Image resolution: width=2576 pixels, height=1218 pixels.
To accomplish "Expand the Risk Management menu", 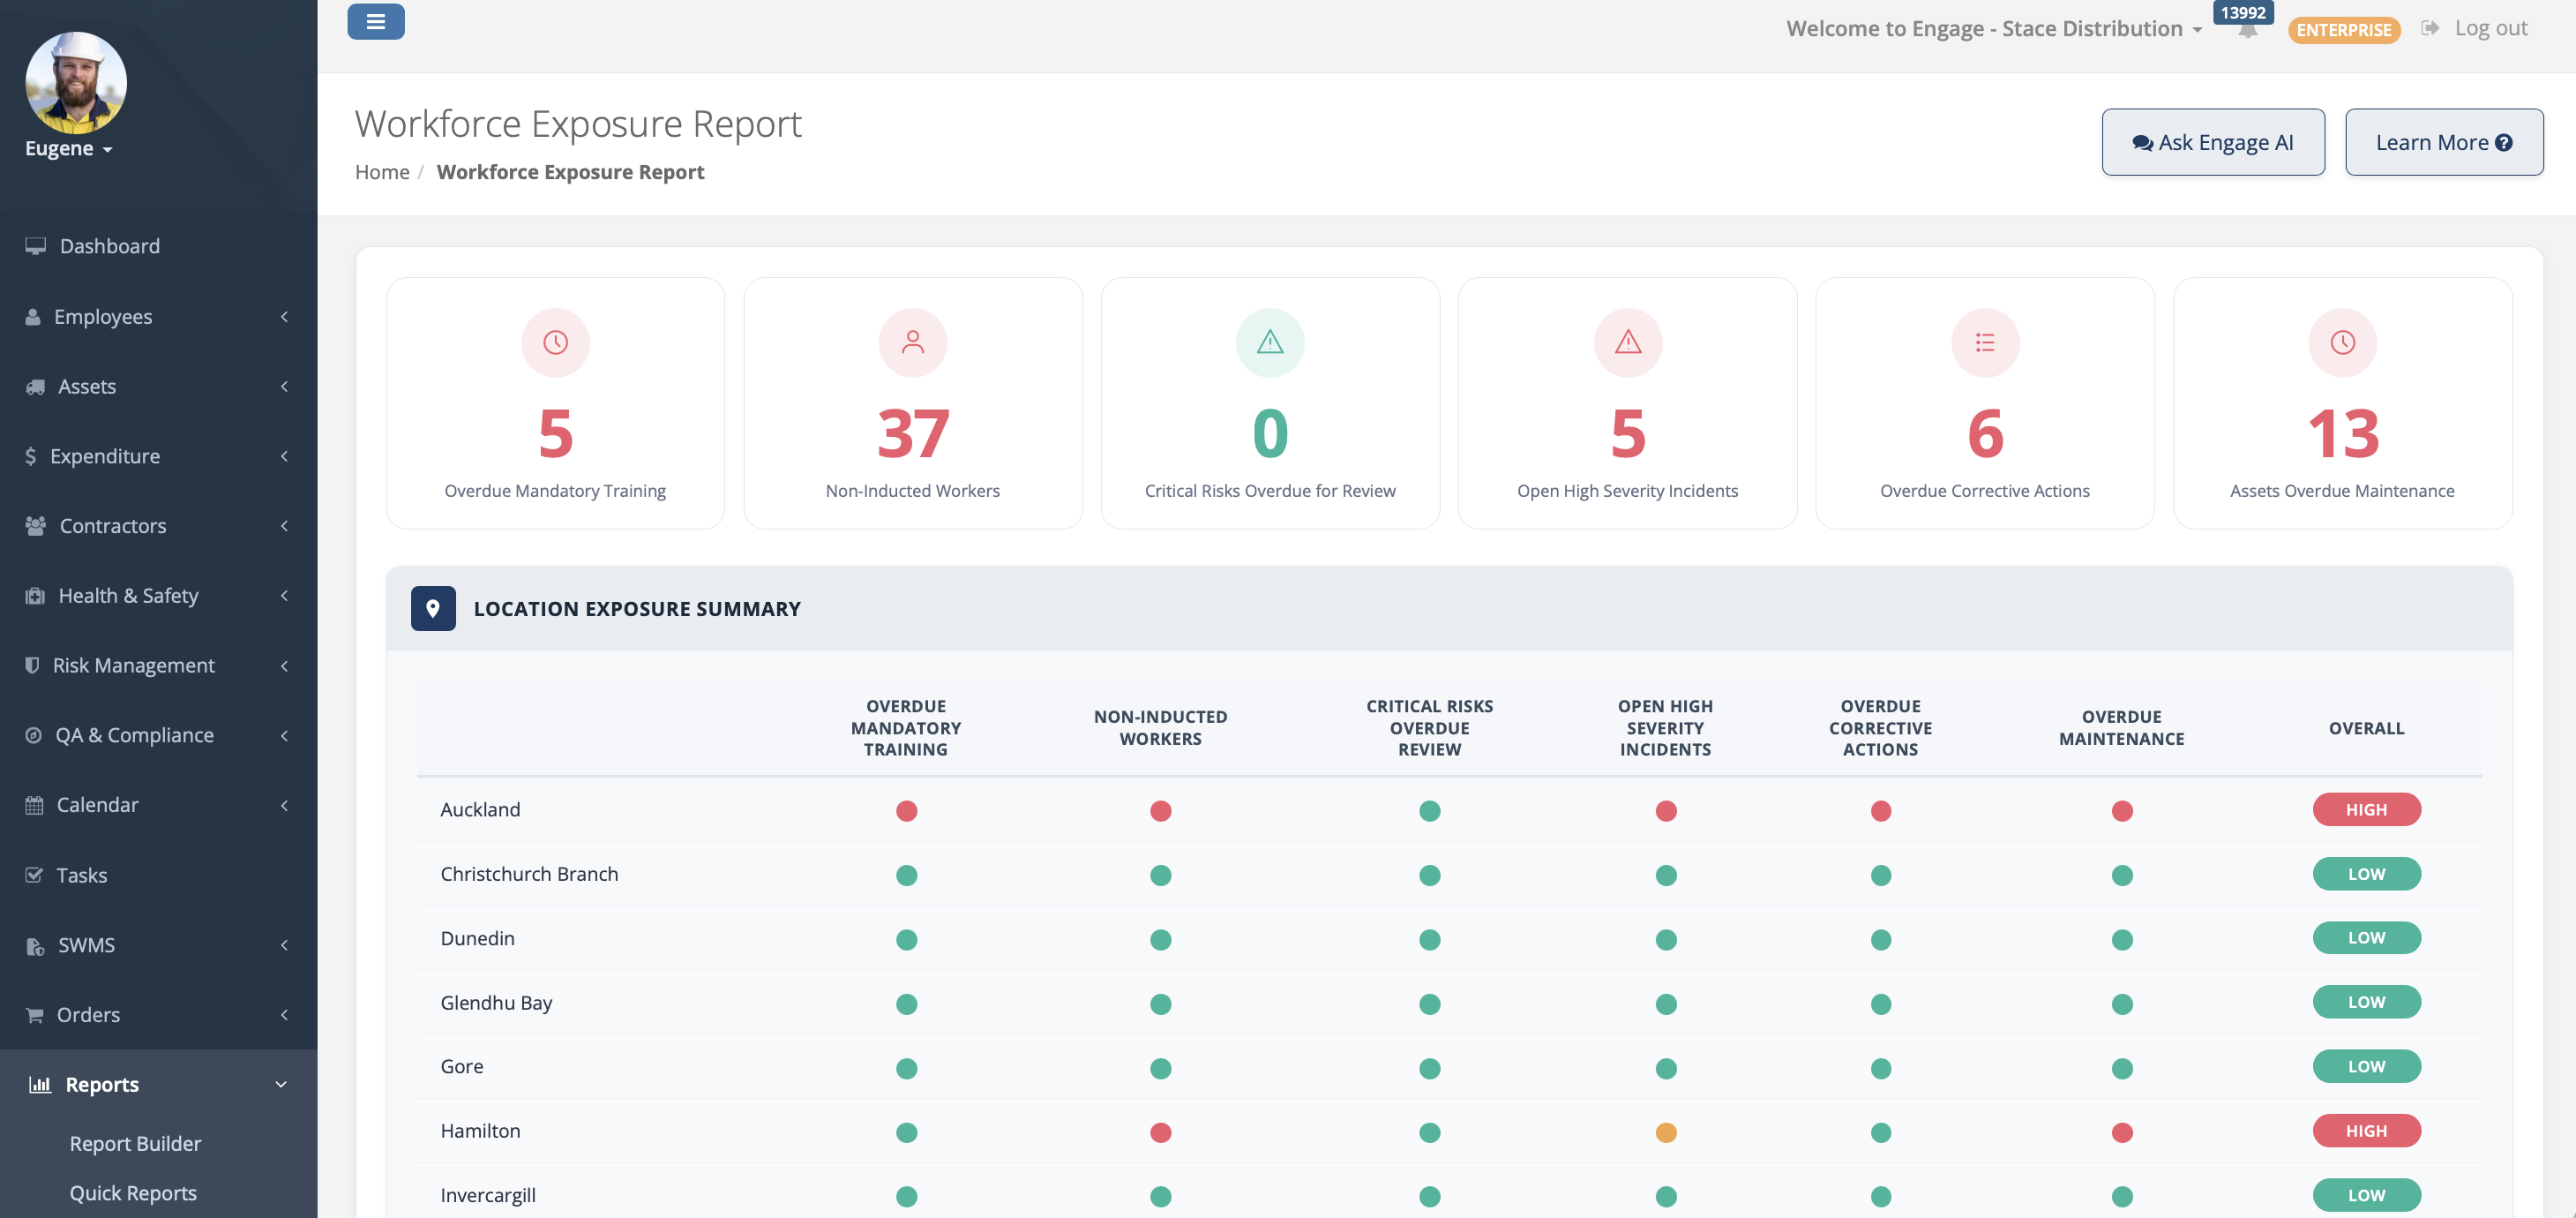I will click(159, 665).
